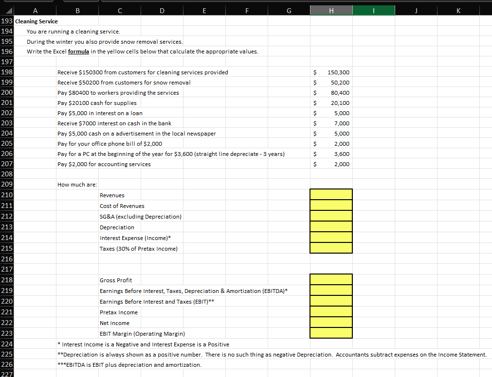Click the newspaper advertisement payment text
This screenshot has width=492, height=377.
(136, 134)
